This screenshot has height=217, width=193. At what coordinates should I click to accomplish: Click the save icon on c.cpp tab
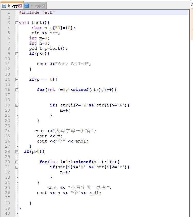pyautogui.click(x=27, y=6)
